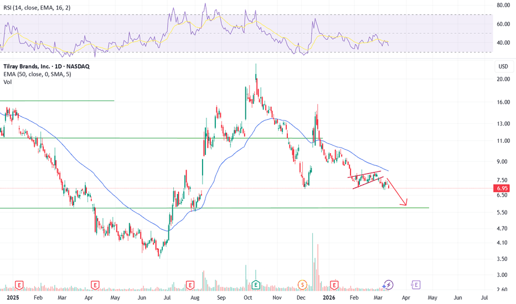The image size is (516, 304).
Task: Click the bold 2026 time axis label
Action: 329,297
